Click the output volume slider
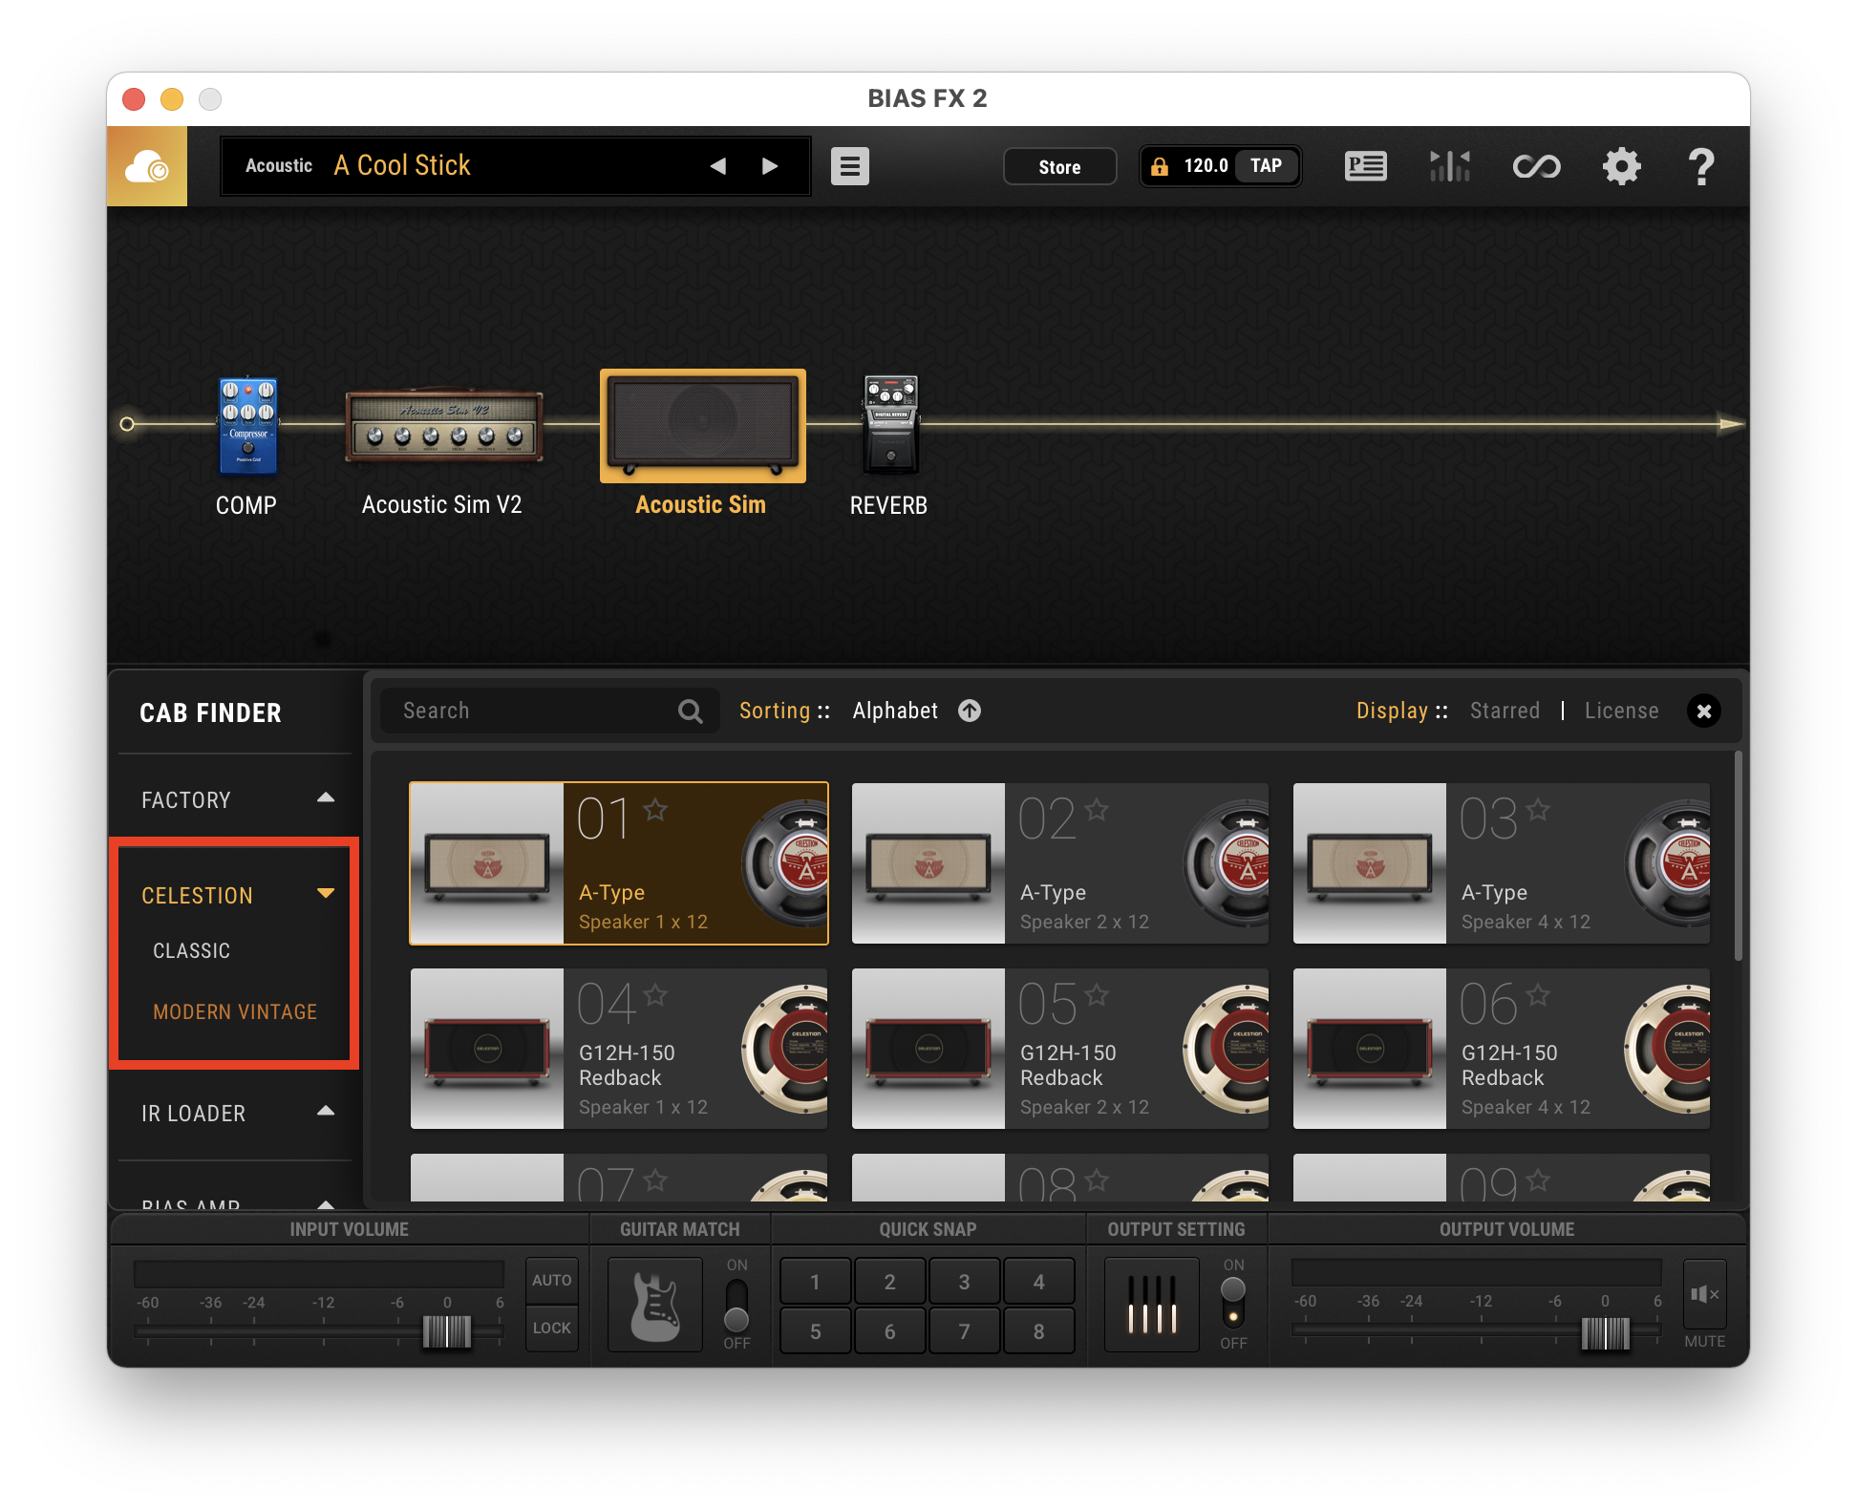1857x1509 pixels. click(1606, 1332)
